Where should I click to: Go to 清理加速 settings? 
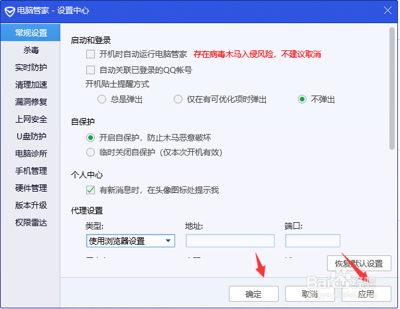point(31,85)
